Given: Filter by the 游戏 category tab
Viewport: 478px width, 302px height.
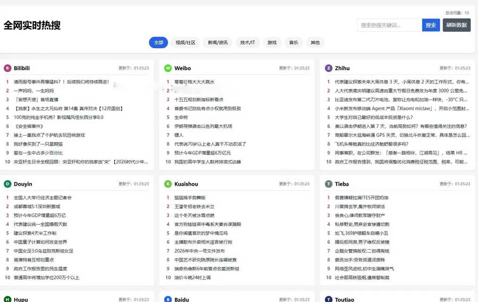Looking at the screenshot, I should point(272,43).
